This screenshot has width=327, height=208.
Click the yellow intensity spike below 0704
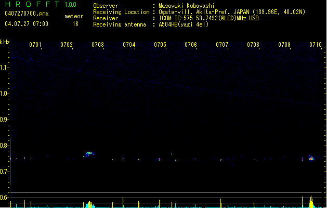click(x=123, y=202)
